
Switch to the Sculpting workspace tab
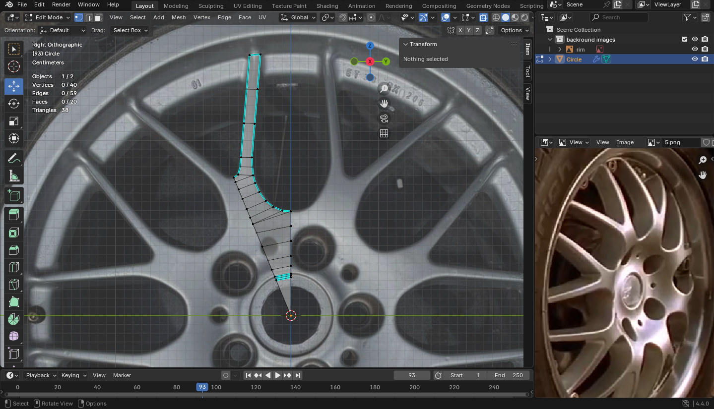click(211, 6)
